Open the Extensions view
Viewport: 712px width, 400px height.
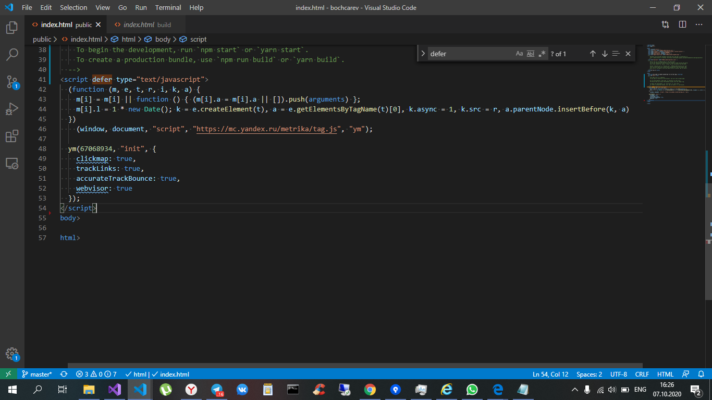(12, 136)
